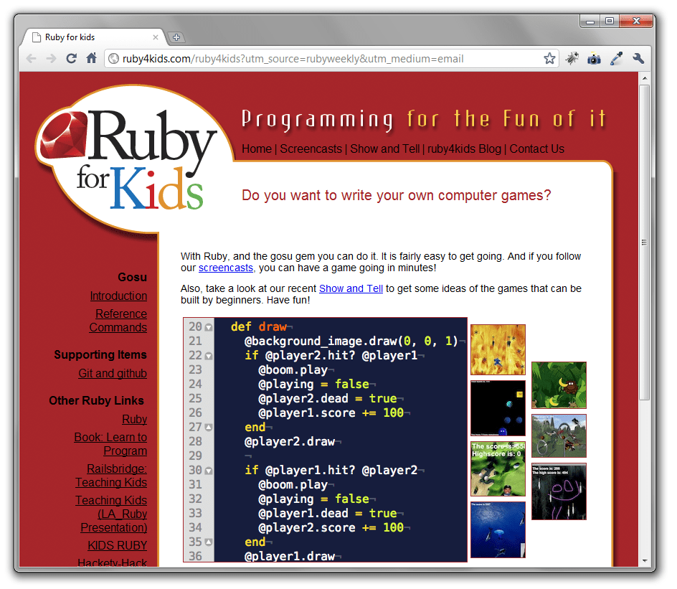Reload the page with refresh icon

pos(71,58)
